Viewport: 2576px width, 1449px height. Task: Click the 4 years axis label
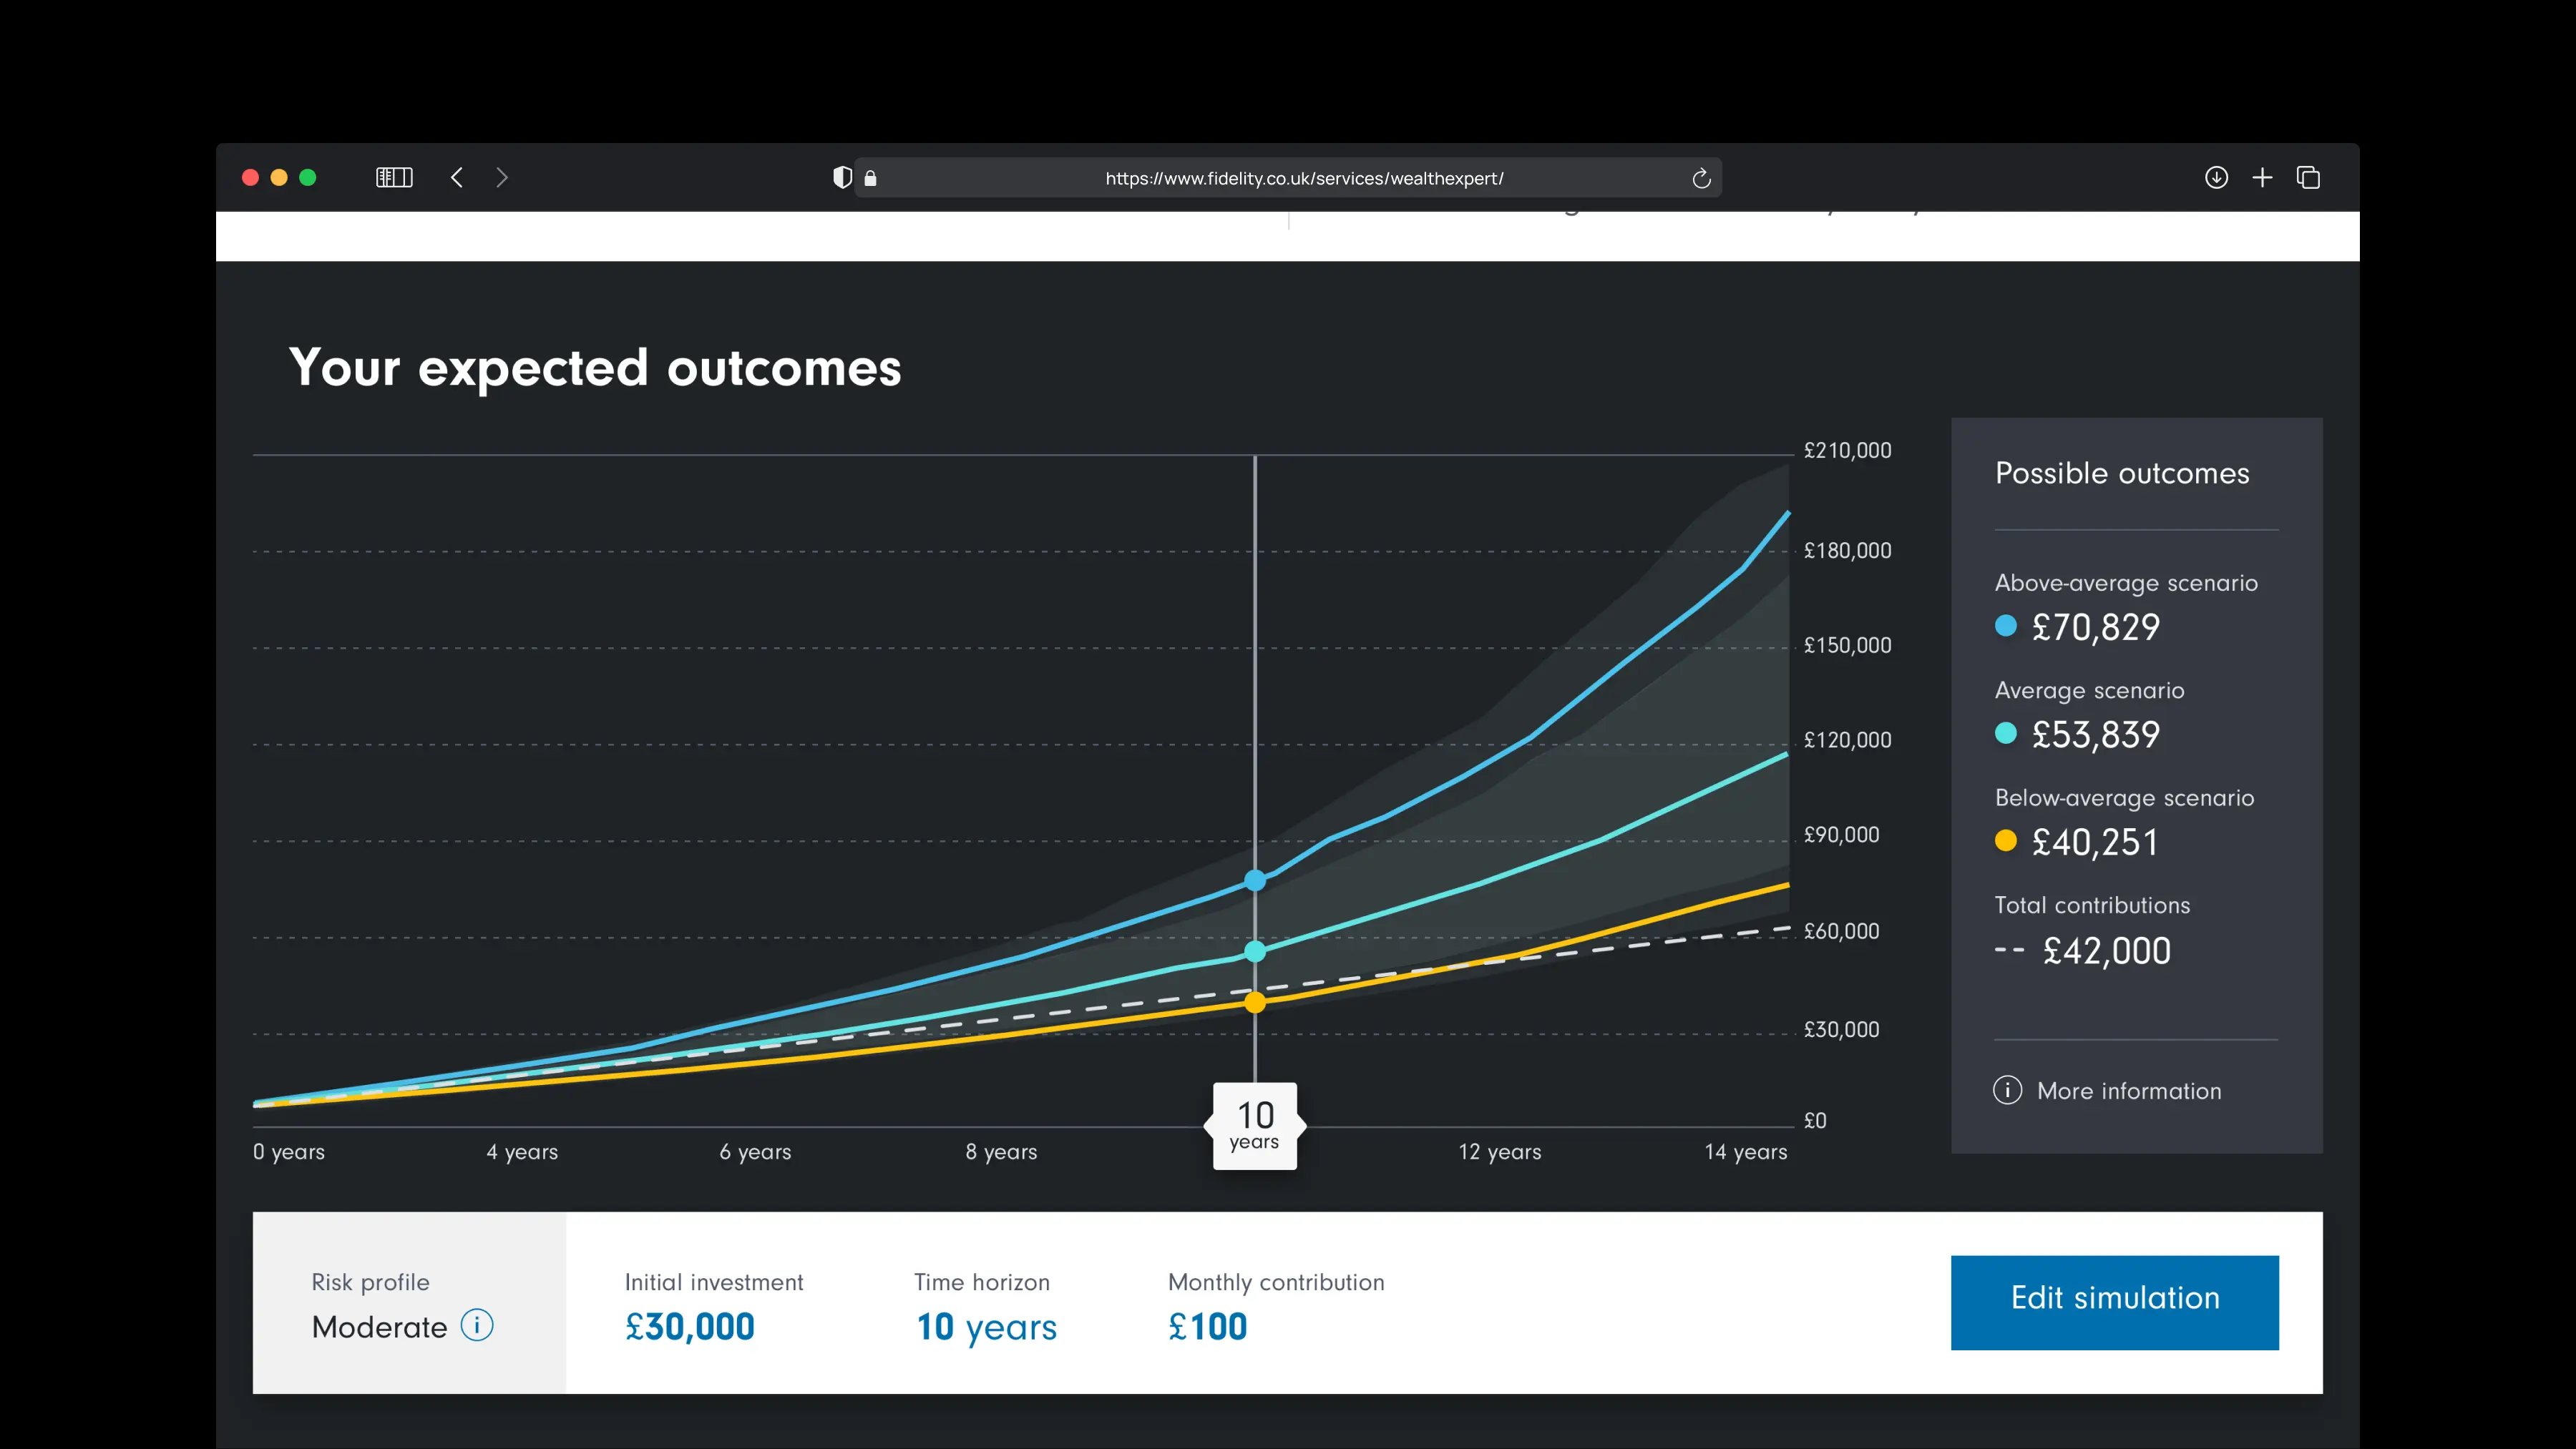[522, 1152]
